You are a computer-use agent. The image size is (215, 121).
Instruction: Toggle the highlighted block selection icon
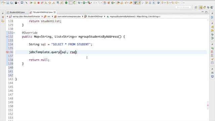click(71, 3)
